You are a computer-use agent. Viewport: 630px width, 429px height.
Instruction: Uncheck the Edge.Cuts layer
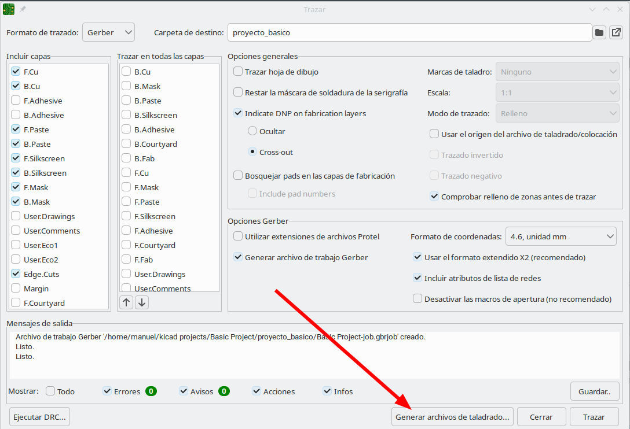(16, 274)
